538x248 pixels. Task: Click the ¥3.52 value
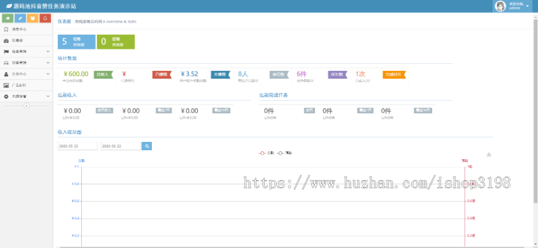point(189,74)
